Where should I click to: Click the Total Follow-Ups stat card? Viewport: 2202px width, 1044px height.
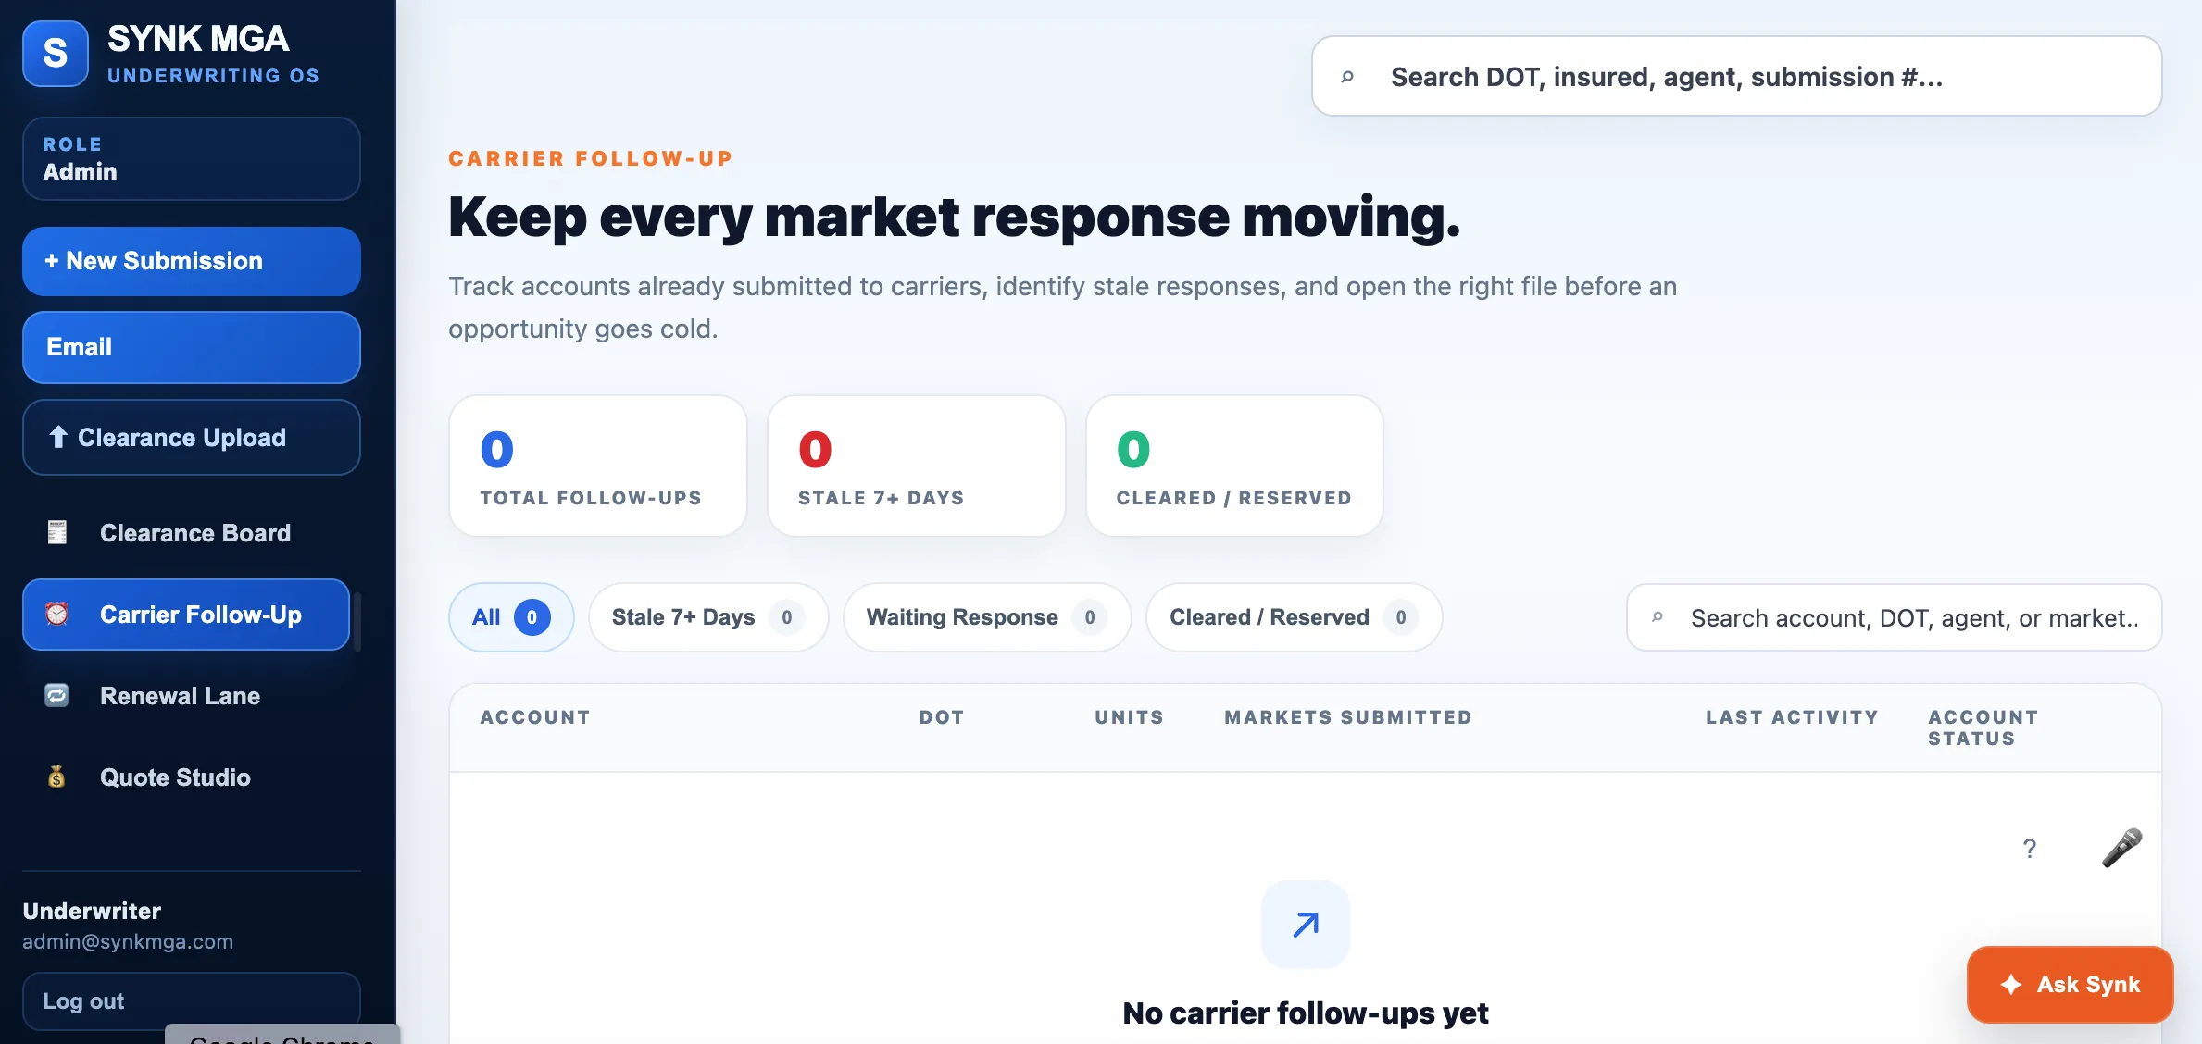598,466
